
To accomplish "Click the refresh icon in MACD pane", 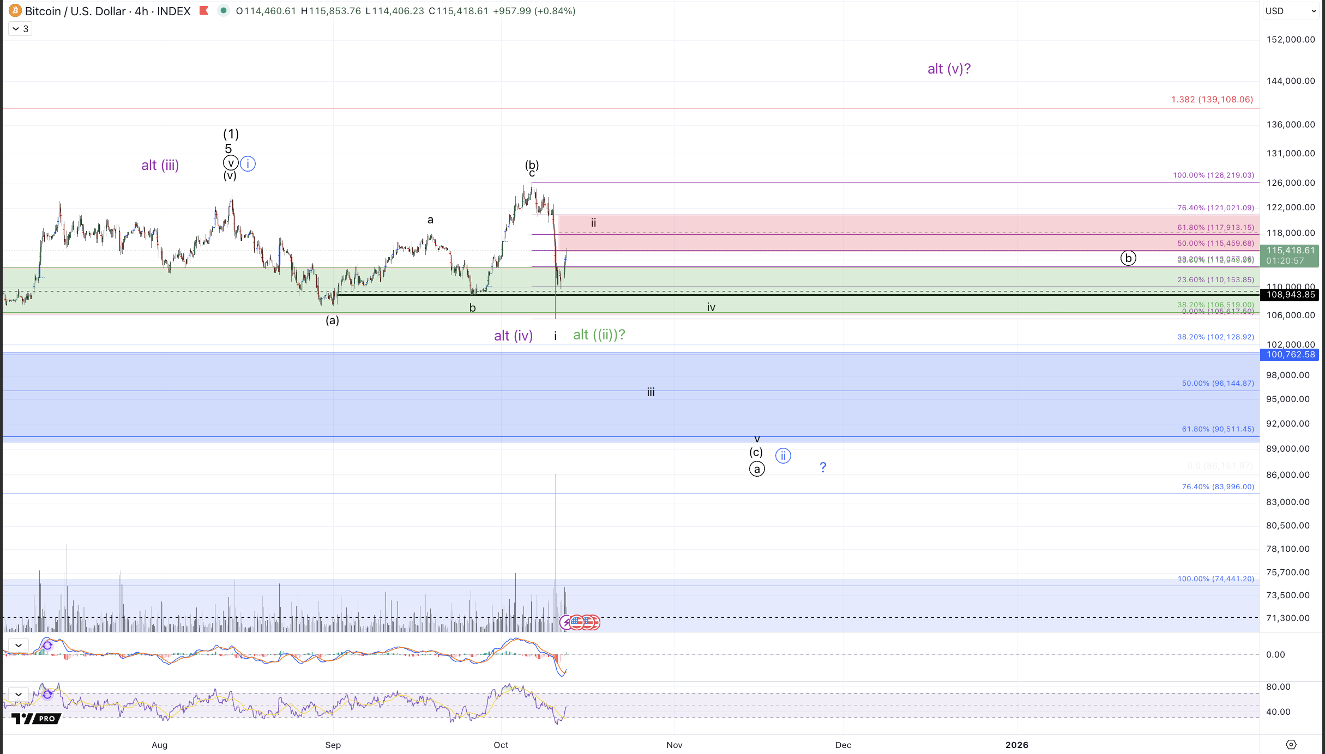I will click(47, 646).
